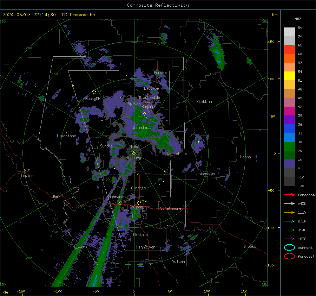The image size is (316, 296).
Task: Click the slate-blue 0–10 dBZ color swatch
Action: coord(289,164)
